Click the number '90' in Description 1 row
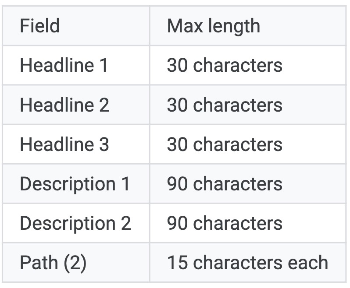 [x=178, y=184]
